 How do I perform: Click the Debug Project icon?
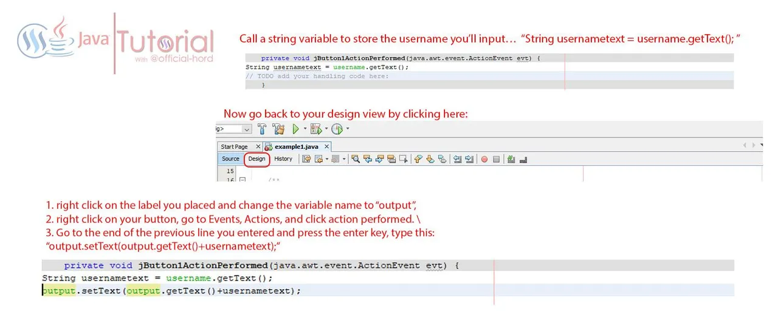pos(316,129)
